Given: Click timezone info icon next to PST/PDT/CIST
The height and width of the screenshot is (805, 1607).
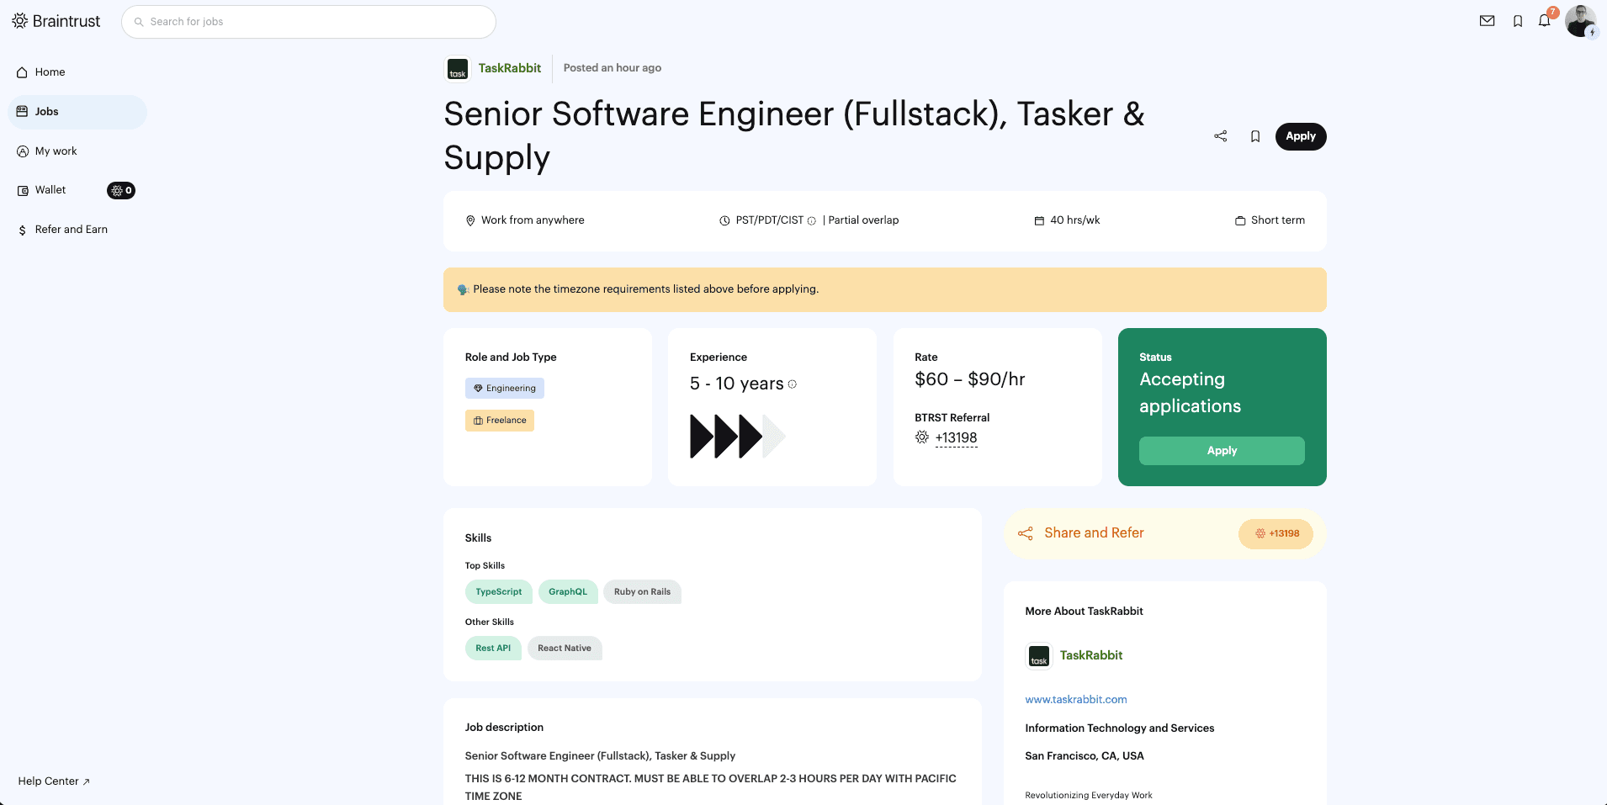Looking at the screenshot, I should tap(812, 221).
